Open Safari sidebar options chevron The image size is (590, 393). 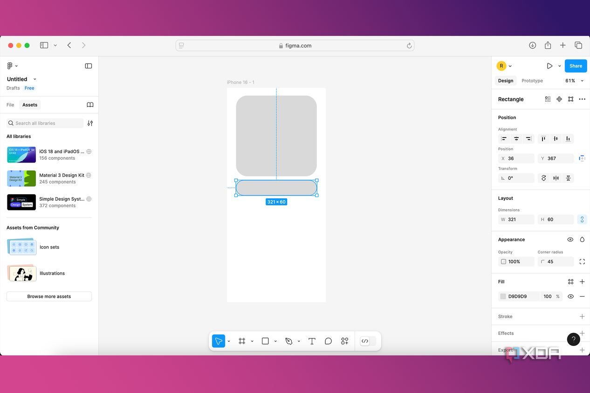[55, 45]
